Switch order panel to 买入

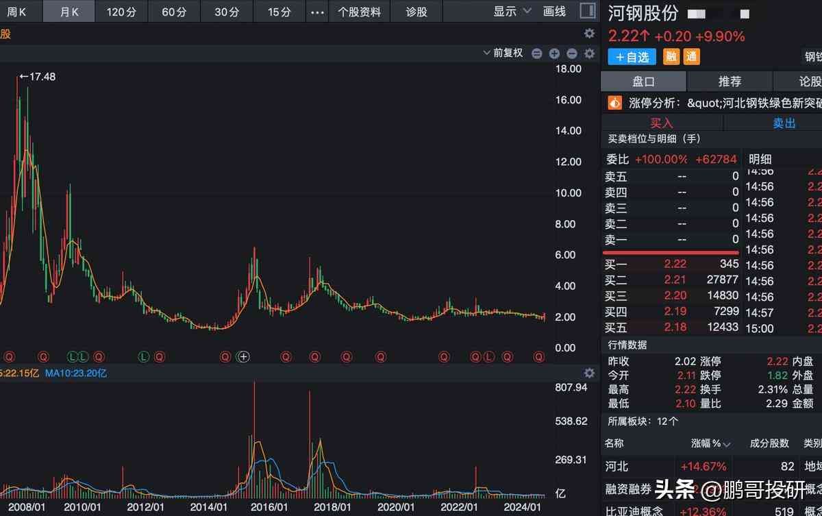pyautogui.click(x=662, y=123)
